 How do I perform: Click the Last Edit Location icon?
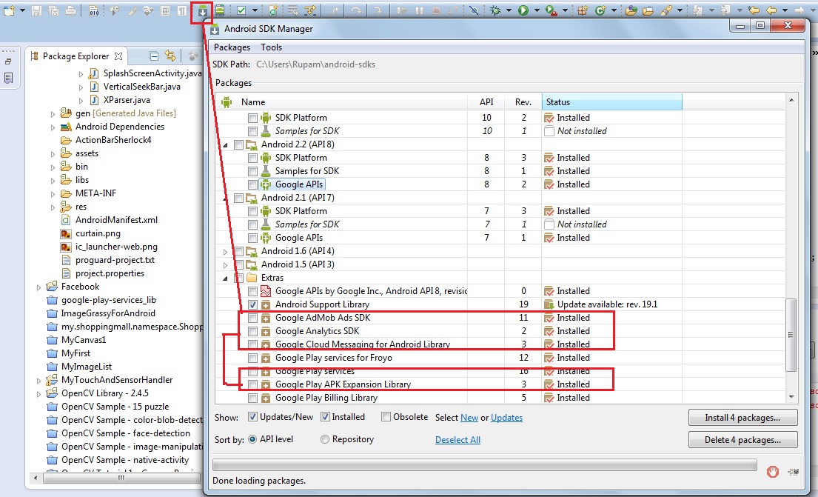tap(754, 10)
